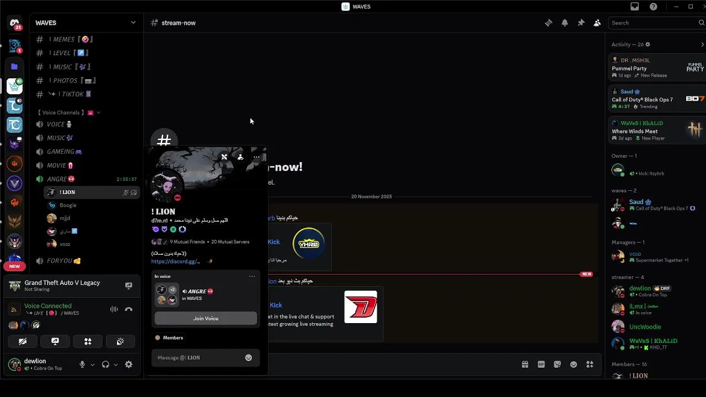Open Where Winds Meet activity card
The image size is (706, 397).
click(x=657, y=130)
